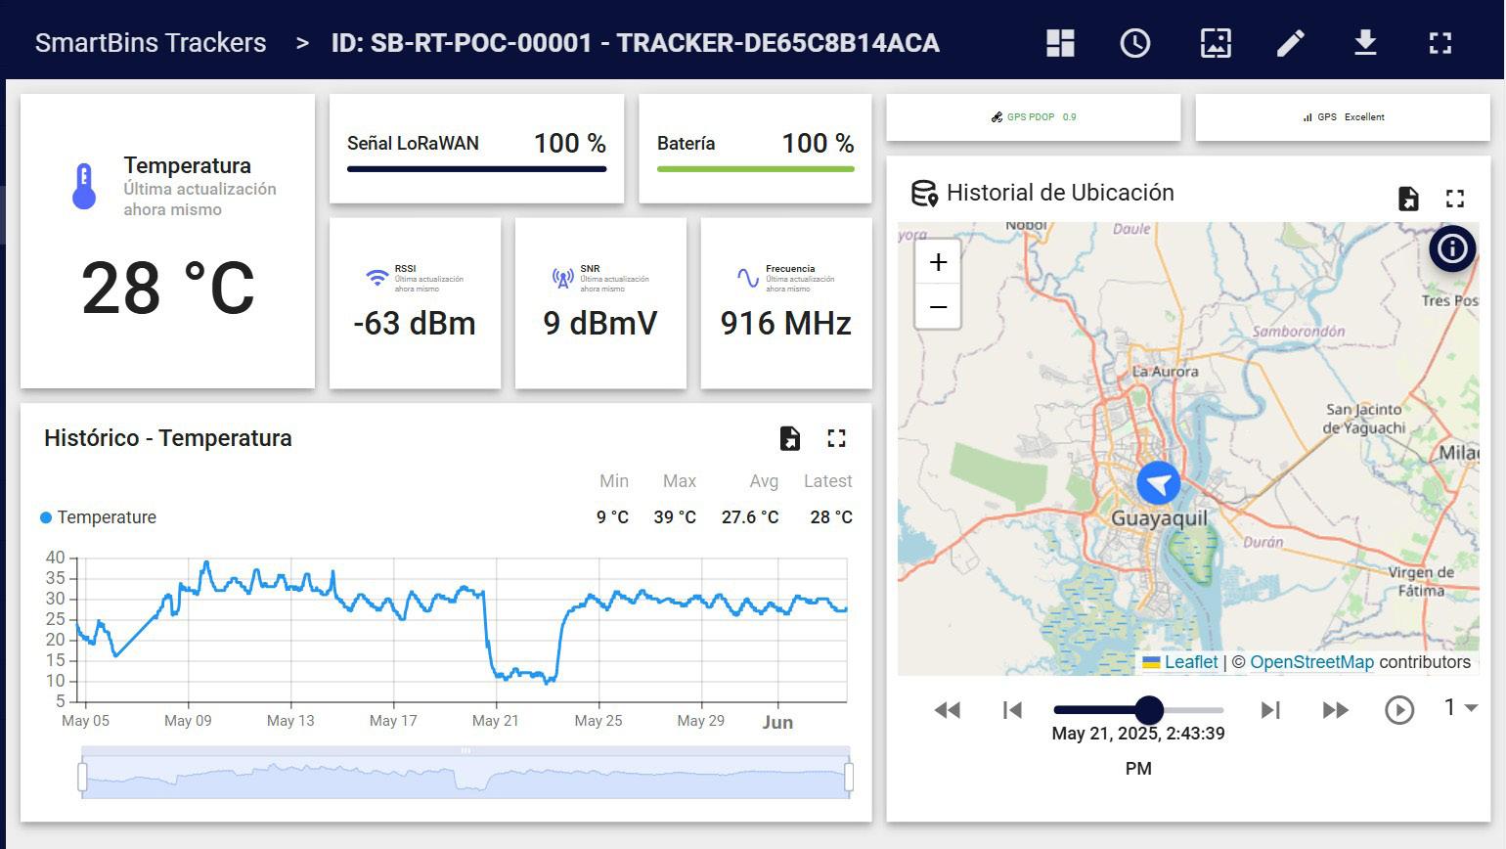
Task: Jump to next location point
Action: [x=1270, y=710]
